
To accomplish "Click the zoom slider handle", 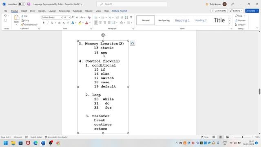I will (243, 137).
